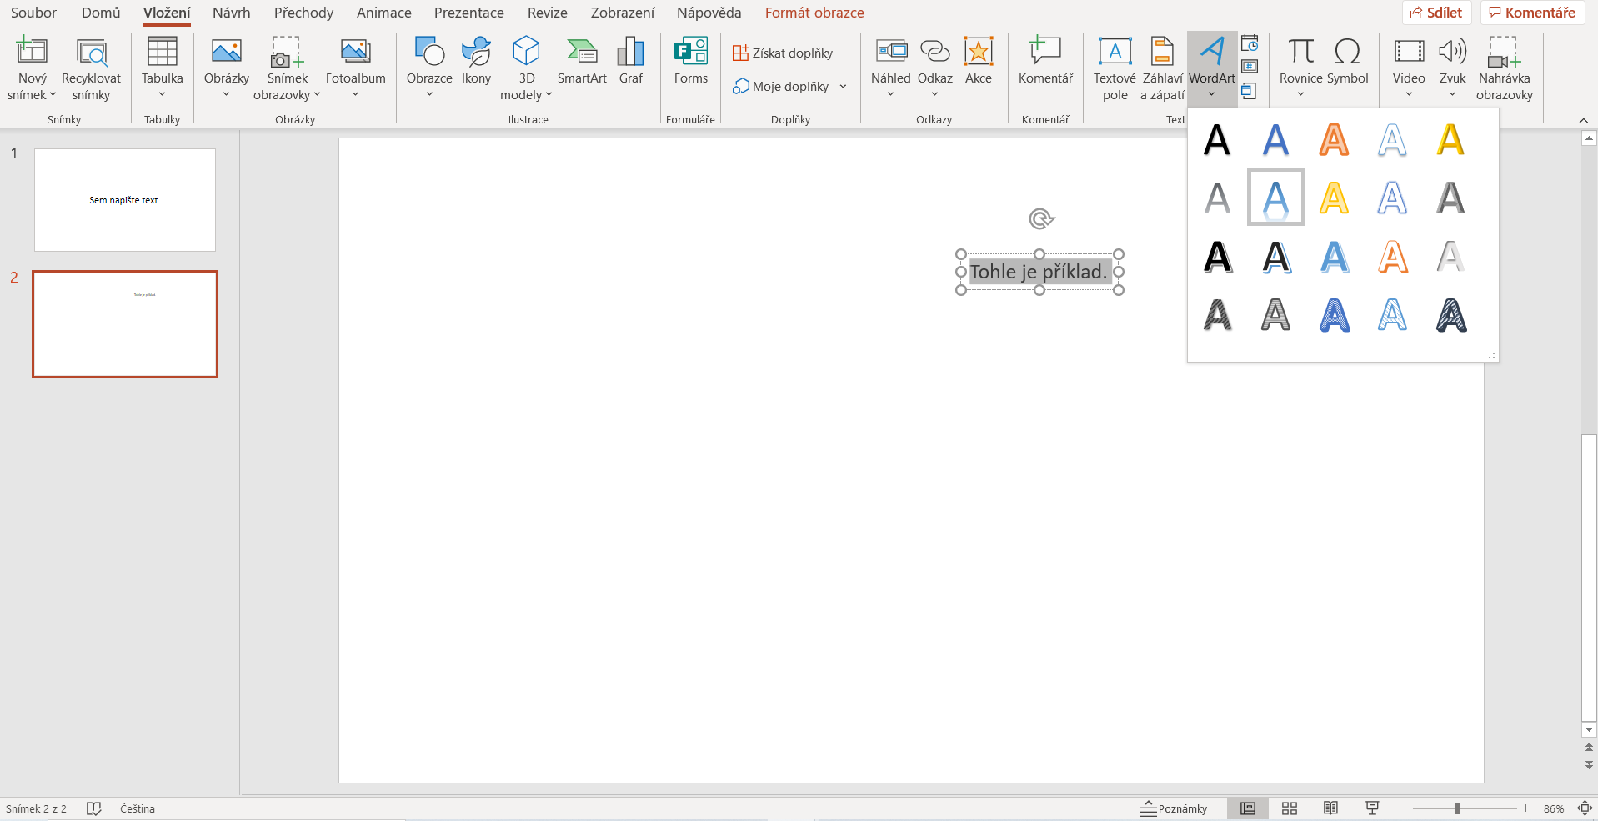Image resolution: width=1598 pixels, height=821 pixels.
Task: Toggle the Poznámky notes pane
Action: pos(1175,808)
